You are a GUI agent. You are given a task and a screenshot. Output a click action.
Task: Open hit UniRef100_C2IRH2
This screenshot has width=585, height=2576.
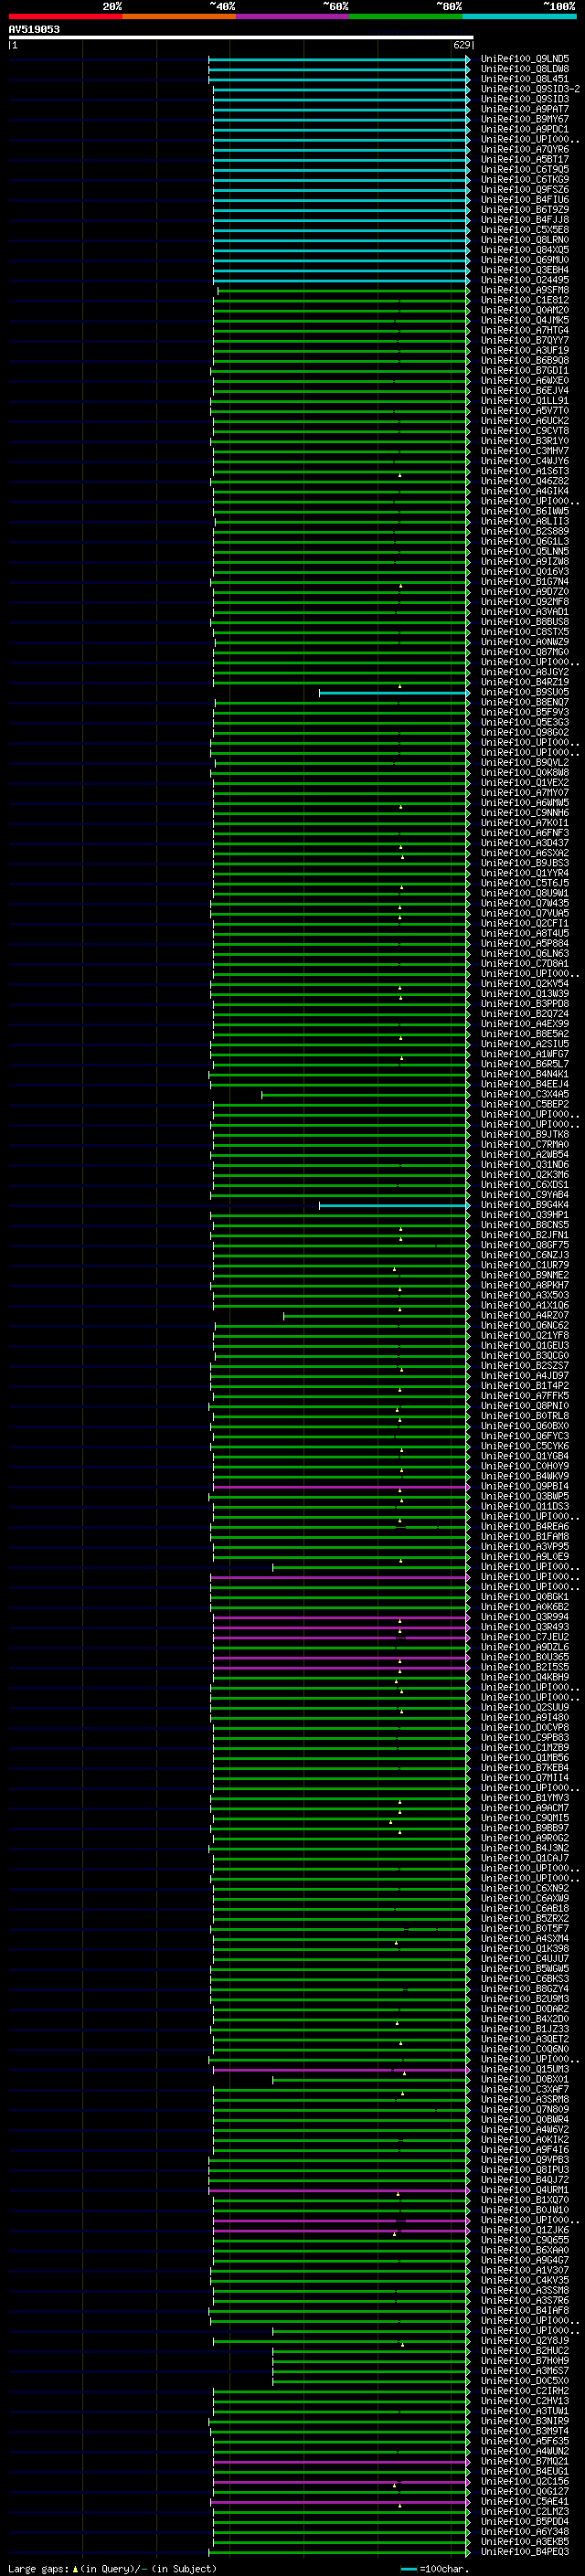[x=524, y=2391]
